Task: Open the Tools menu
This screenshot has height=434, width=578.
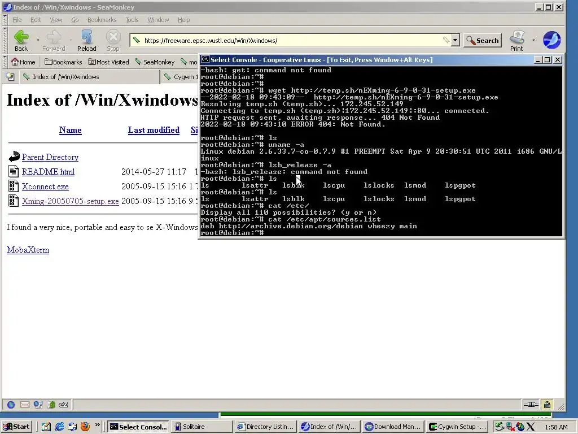Action: (x=132, y=20)
